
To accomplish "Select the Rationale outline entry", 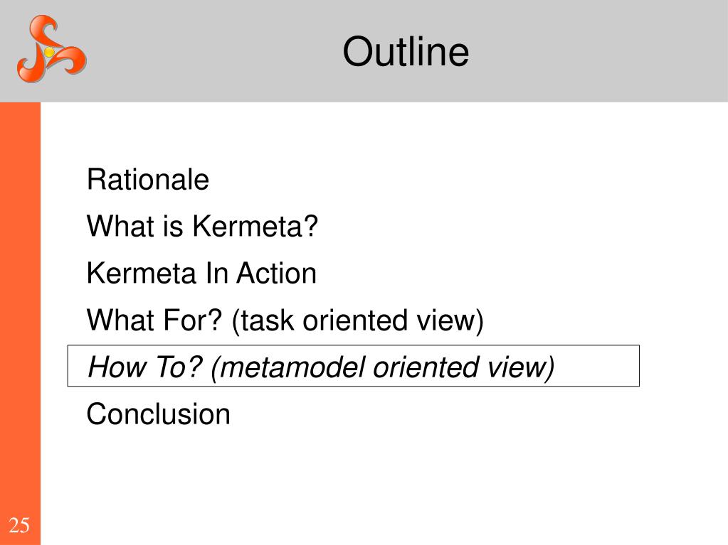I will pyautogui.click(x=147, y=179).
